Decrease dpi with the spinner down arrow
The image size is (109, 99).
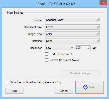point(88,49)
